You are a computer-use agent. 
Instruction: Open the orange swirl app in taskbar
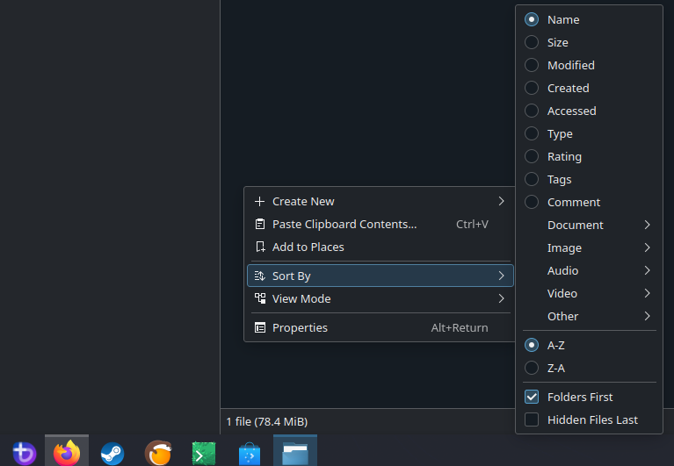[158, 453]
